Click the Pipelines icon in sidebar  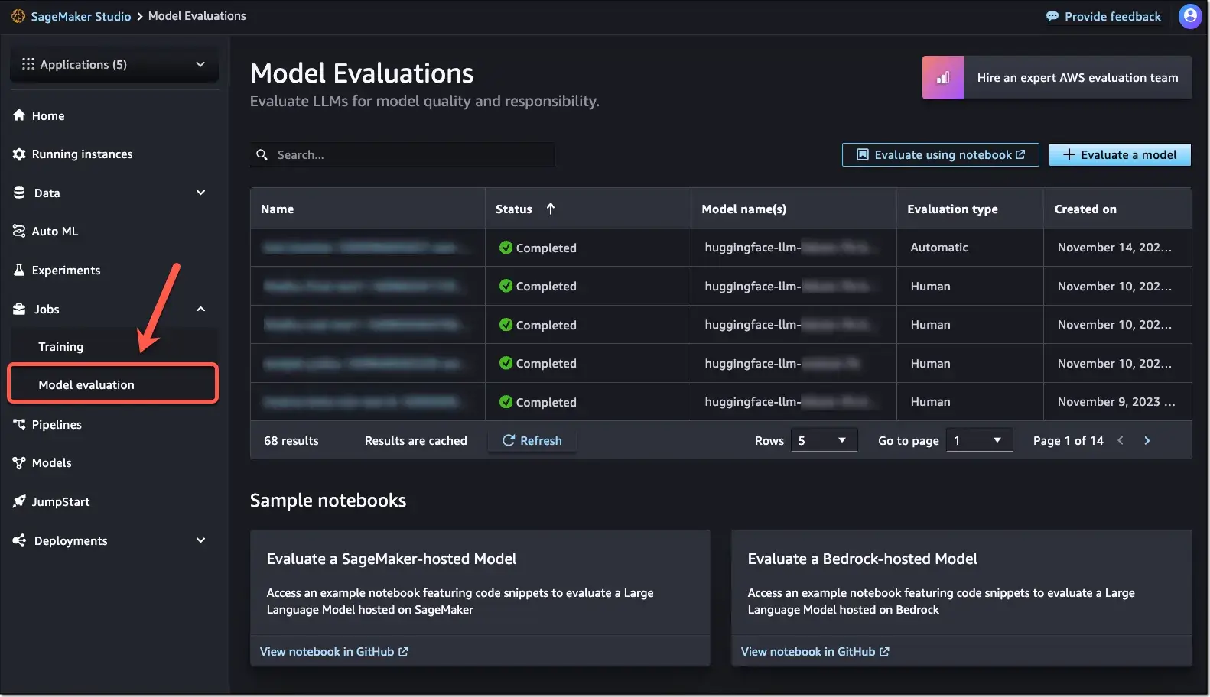[x=19, y=424]
